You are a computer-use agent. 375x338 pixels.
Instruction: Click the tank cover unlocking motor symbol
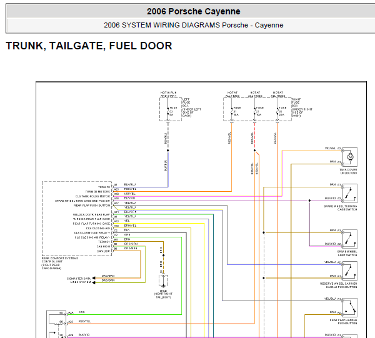(349, 157)
